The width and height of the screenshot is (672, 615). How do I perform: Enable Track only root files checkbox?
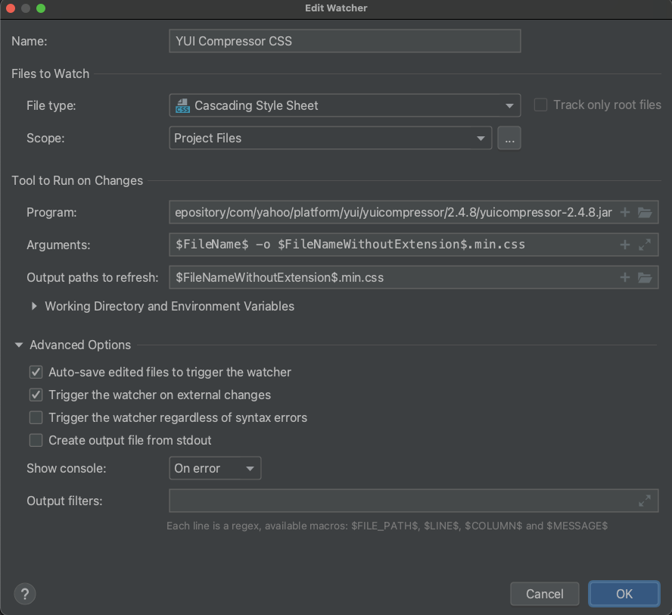(x=540, y=105)
